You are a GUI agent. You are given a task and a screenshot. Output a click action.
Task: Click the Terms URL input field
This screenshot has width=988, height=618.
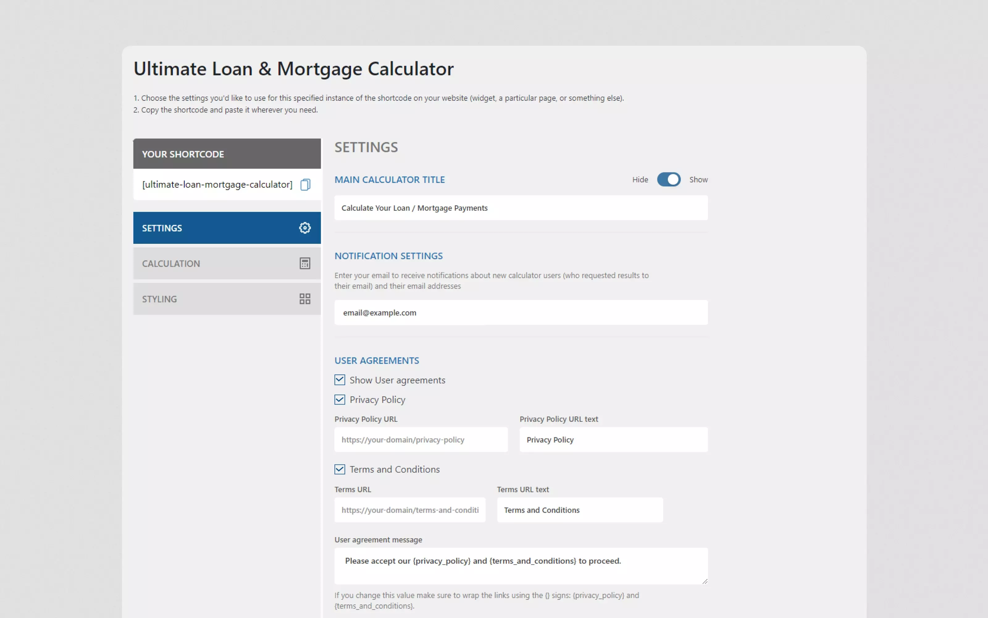click(x=410, y=510)
